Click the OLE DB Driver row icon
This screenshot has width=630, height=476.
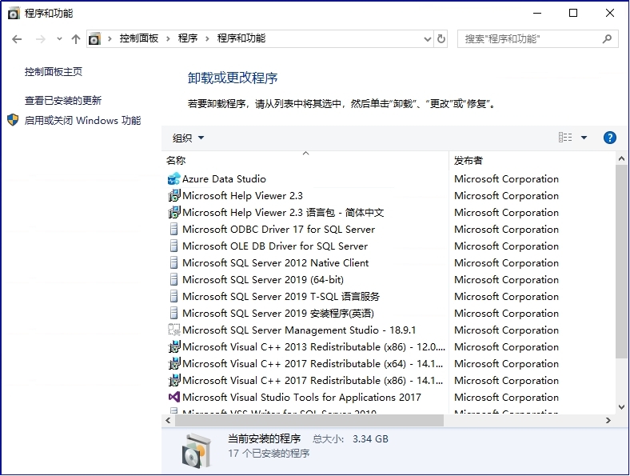coord(174,246)
